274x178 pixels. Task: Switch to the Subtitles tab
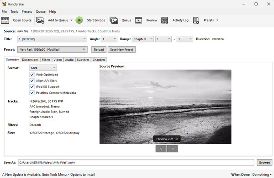pos(83,59)
